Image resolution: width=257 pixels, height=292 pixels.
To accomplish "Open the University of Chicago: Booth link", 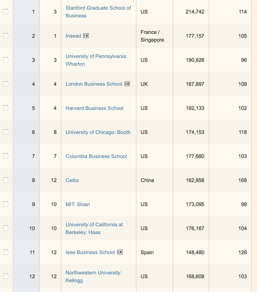I will (x=98, y=132).
